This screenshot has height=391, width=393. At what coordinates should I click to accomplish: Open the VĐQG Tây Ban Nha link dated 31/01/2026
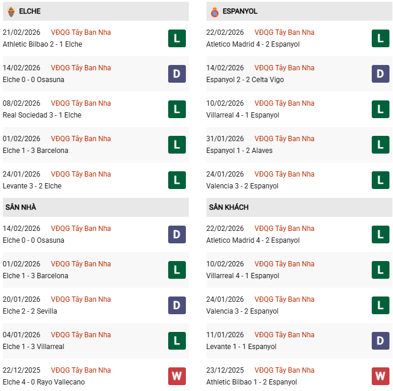[x=284, y=139]
